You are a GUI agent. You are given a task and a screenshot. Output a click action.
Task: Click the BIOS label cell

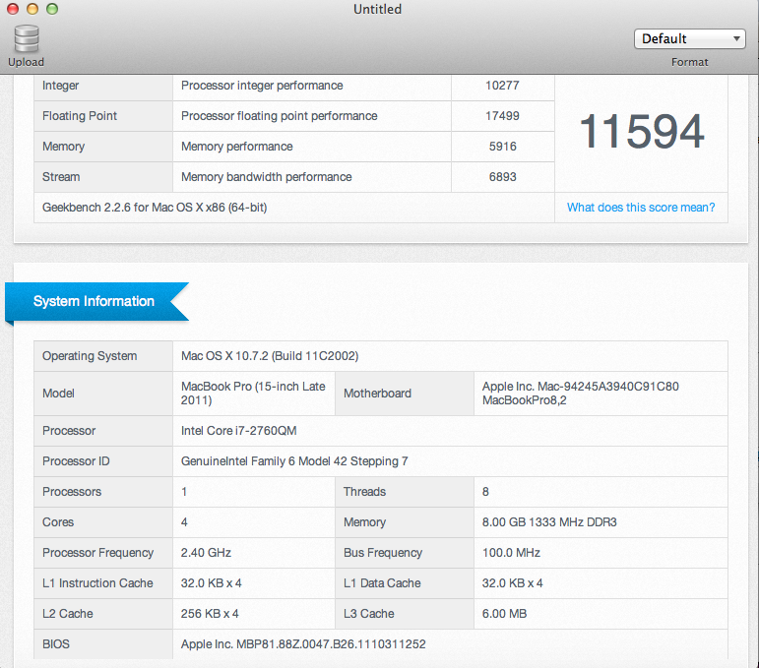[103, 644]
